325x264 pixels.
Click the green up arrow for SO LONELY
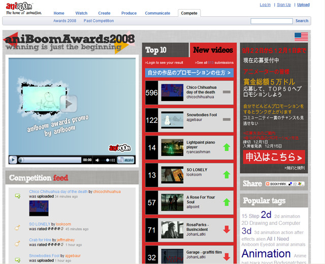(226, 175)
